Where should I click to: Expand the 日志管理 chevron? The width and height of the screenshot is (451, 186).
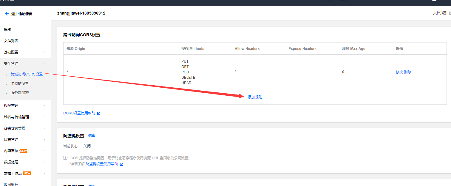pos(44,139)
